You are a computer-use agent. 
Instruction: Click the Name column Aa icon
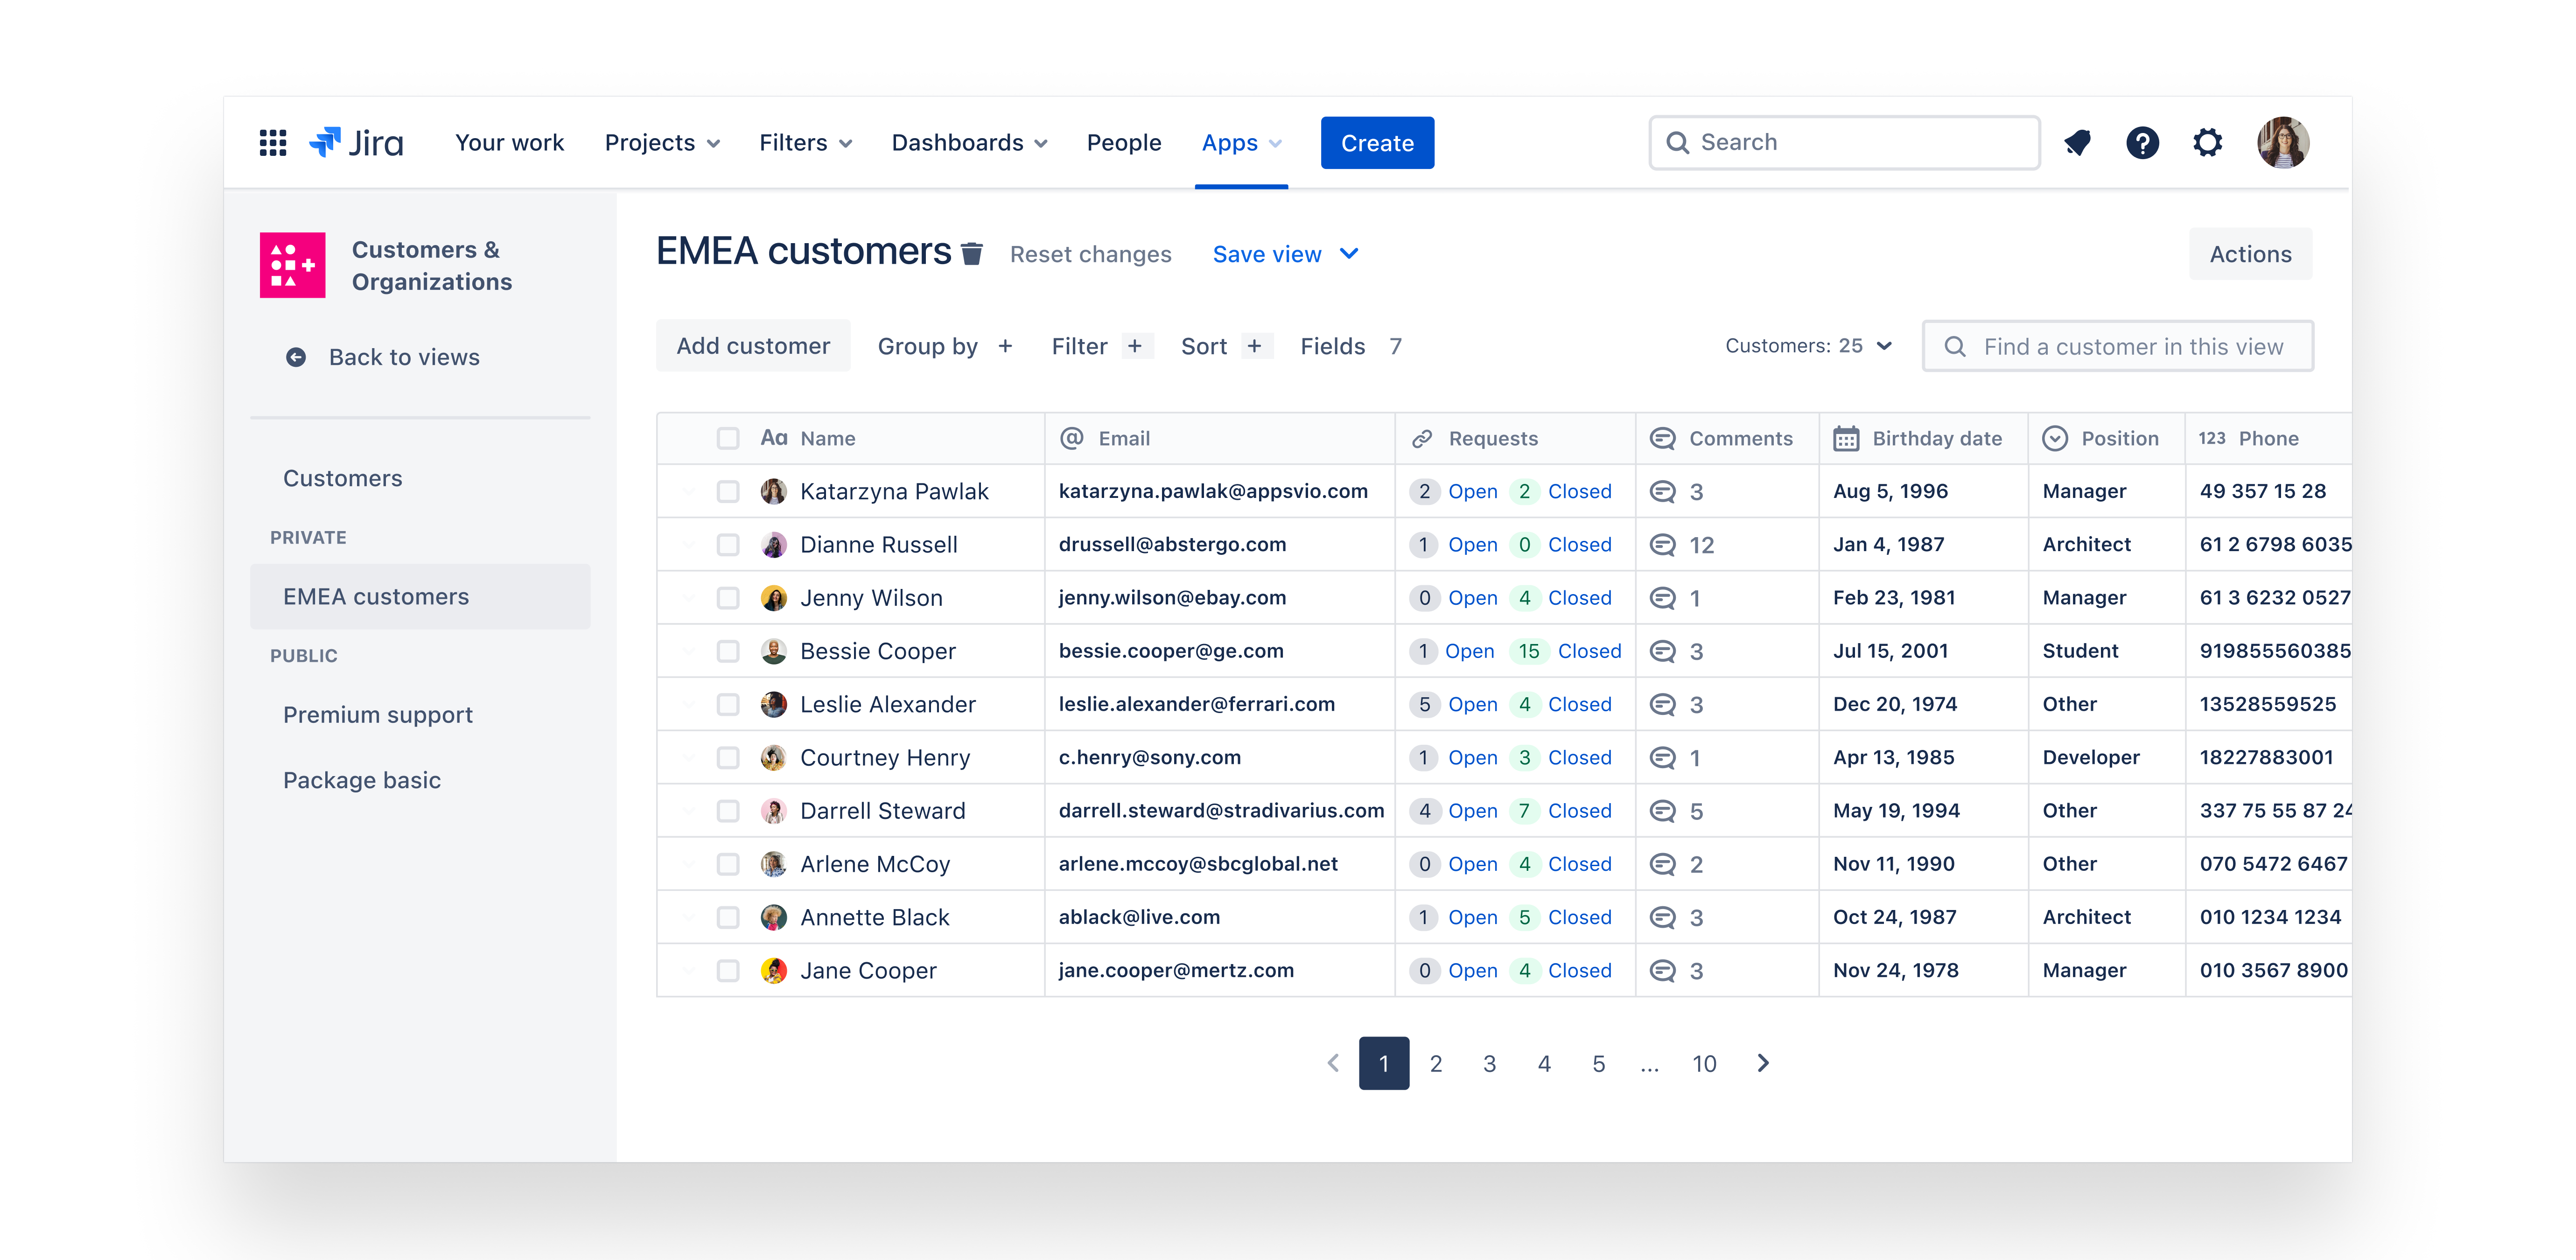(774, 438)
